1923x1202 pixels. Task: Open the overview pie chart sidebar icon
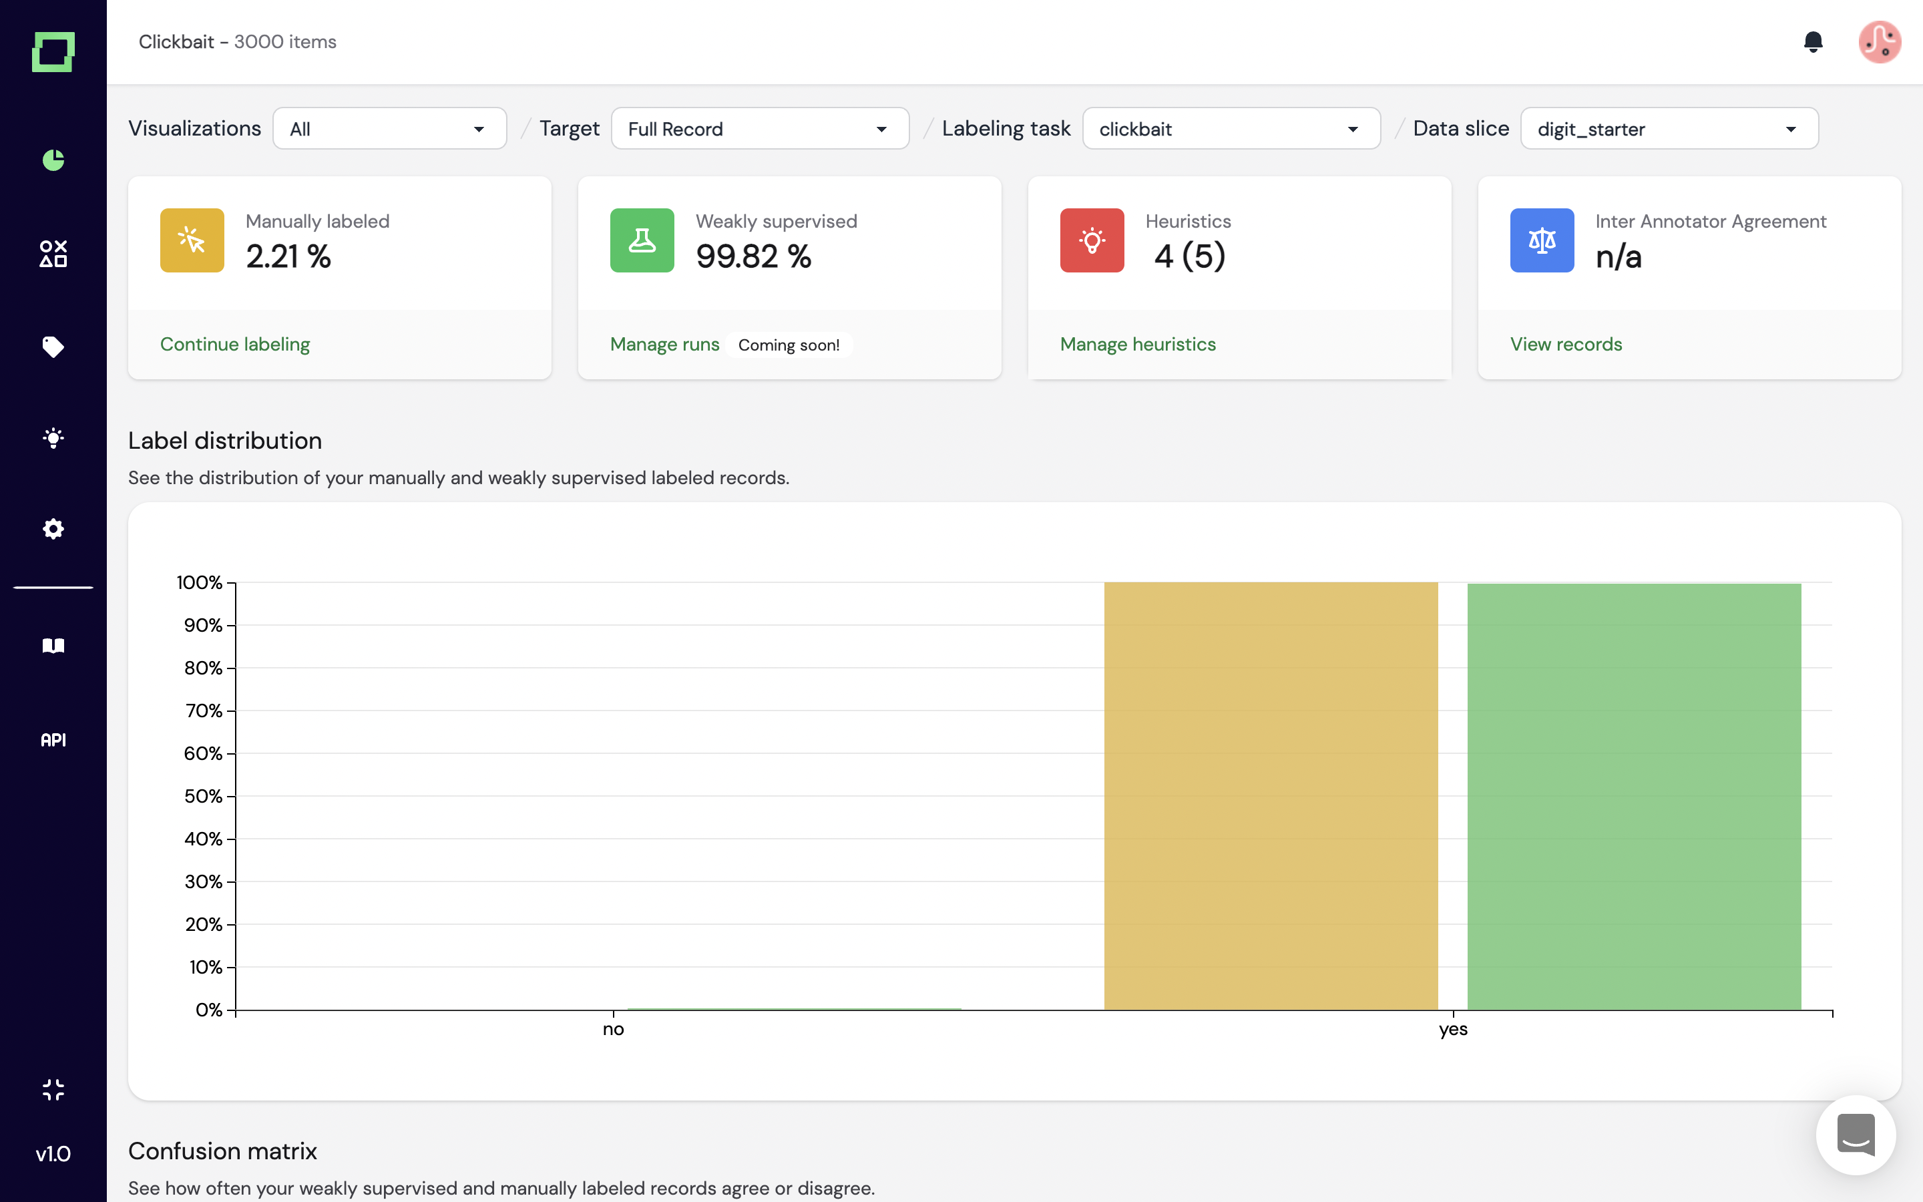coord(53,160)
